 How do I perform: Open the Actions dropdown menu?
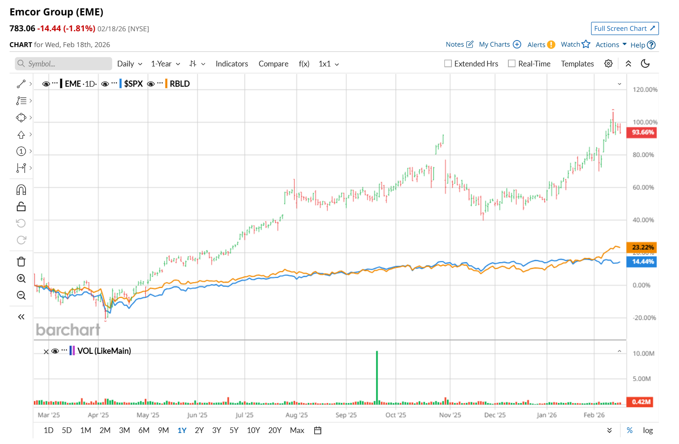pos(611,45)
